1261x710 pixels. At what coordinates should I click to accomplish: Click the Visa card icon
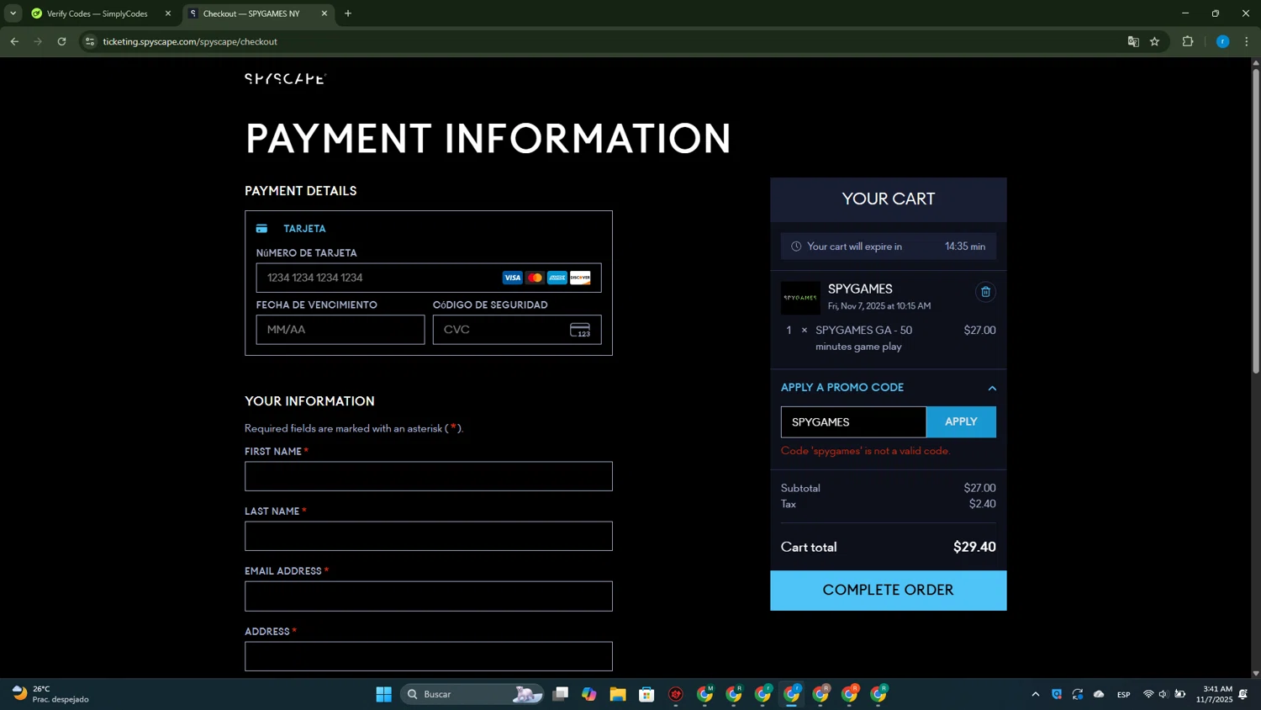coord(512,278)
